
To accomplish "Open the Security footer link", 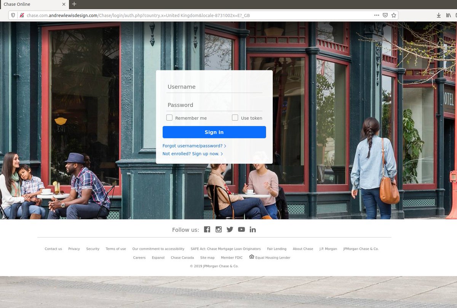I will click(x=93, y=249).
